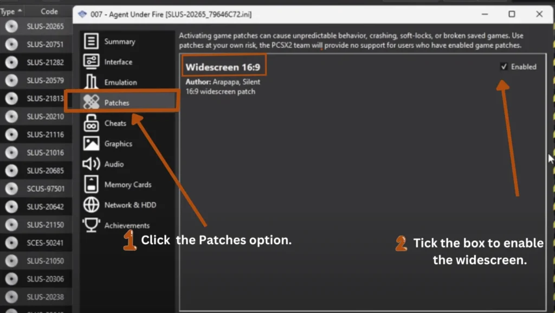Viewport: 555px width, 313px height.
Task: Minimize the game properties window
Action: click(485, 14)
